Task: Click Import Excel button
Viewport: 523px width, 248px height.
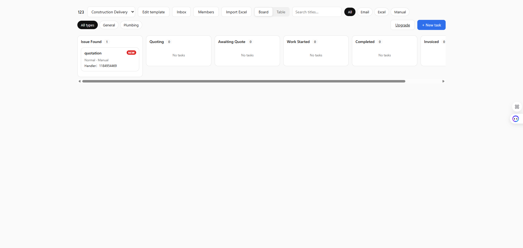Action: click(x=236, y=12)
